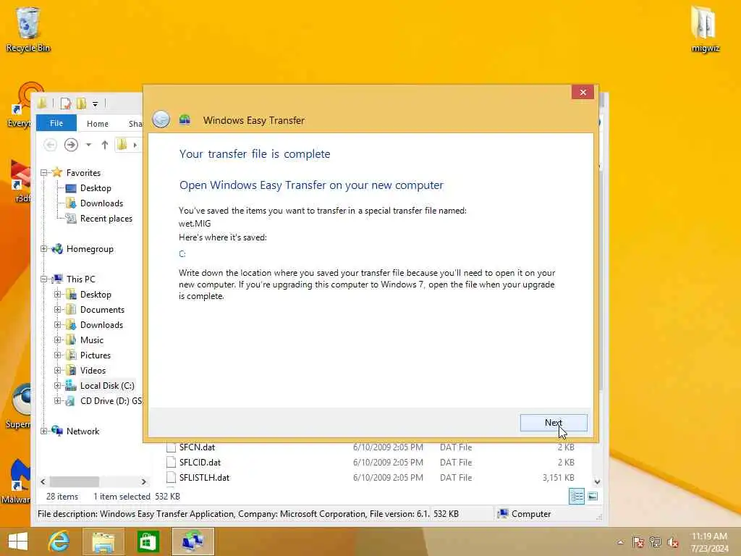741x556 pixels.
Task: Select Pictures folder in navigation pane
Action: [x=95, y=355]
